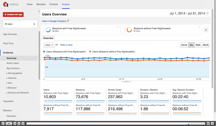Click the orange legend dot
Screen dimensions: 216x126
coord(90,52)
